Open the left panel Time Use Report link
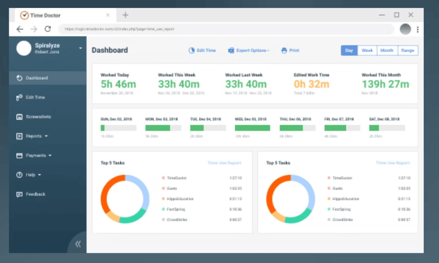The image size is (439, 263). 224,163
